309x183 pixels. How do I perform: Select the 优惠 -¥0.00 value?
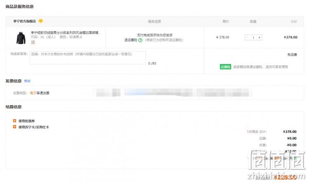(291, 145)
